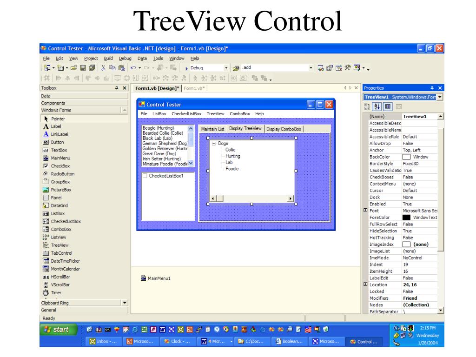Open the General toolbox section
This screenshot has width=476, height=357.
pos(84,310)
